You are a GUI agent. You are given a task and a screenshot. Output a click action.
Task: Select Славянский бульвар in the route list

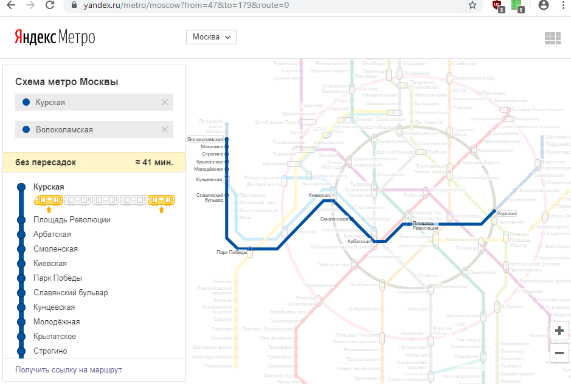[x=71, y=293]
